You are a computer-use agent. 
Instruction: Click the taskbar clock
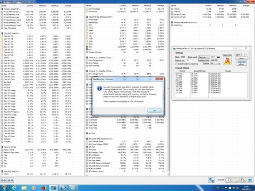pyautogui.click(x=246, y=188)
